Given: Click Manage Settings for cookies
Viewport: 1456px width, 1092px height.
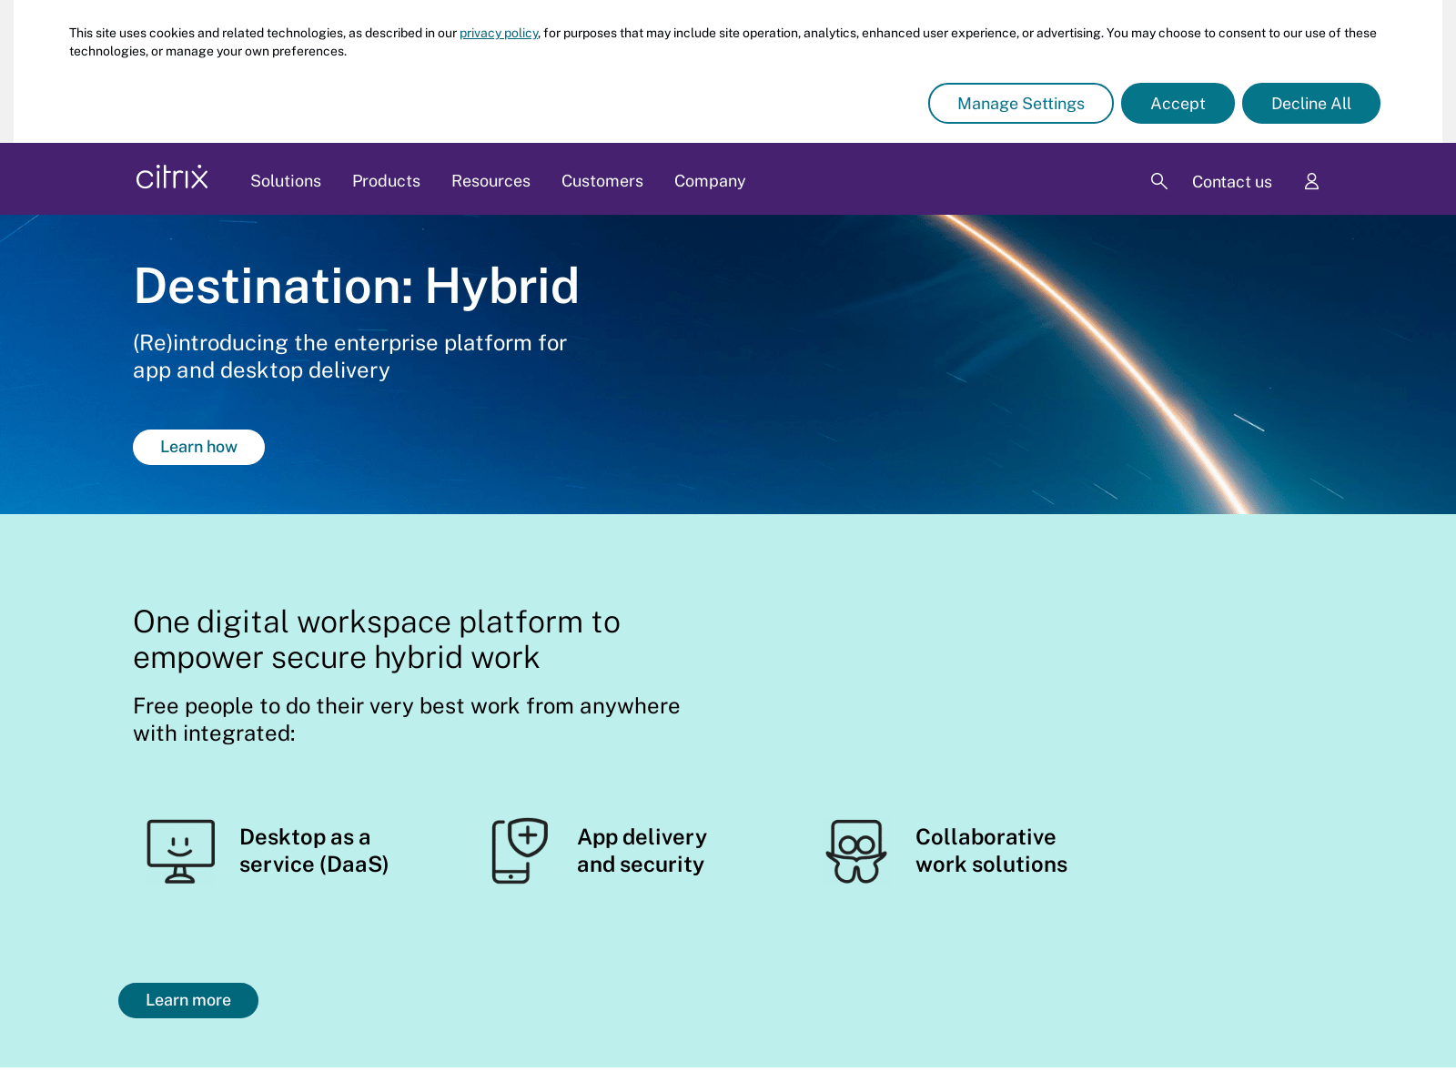Looking at the screenshot, I should 1021,103.
